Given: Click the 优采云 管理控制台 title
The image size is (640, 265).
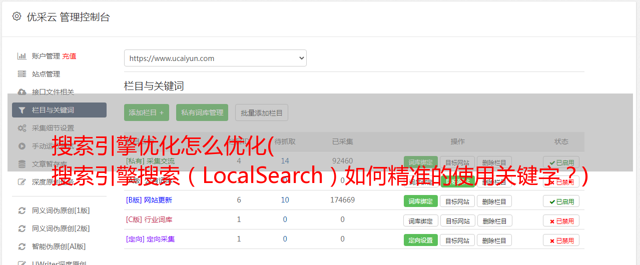Looking at the screenshot, I should click(68, 17).
